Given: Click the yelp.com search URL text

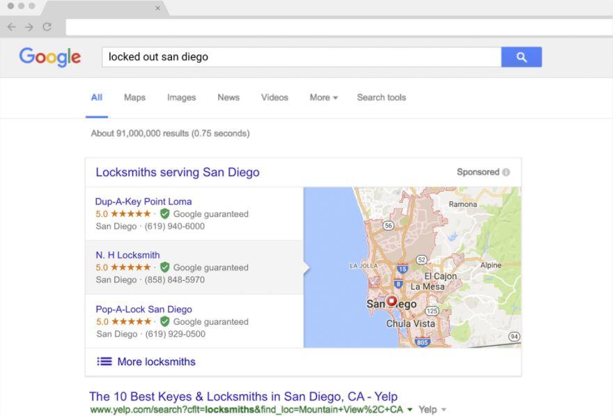Looking at the screenshot, I should (x=247, y=409).
